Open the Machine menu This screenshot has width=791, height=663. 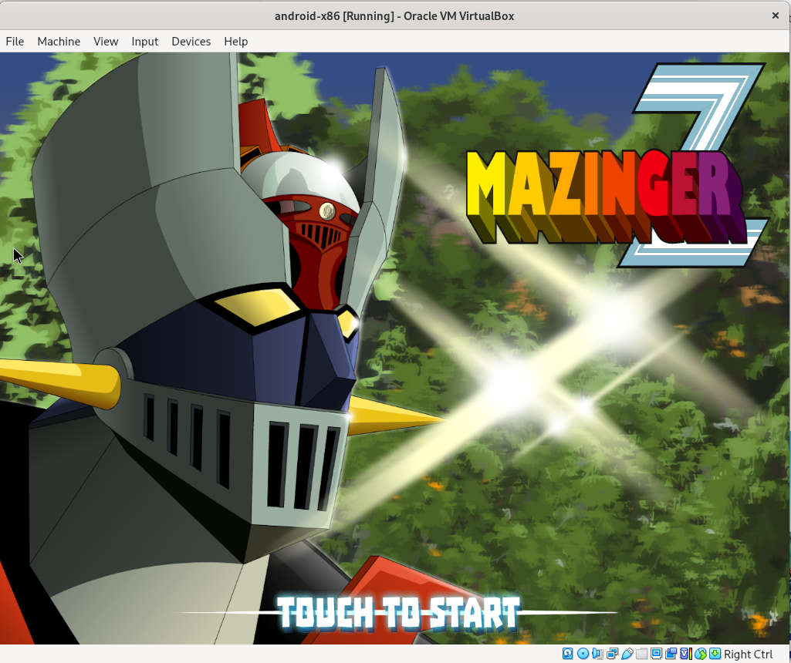pos(59,42)
